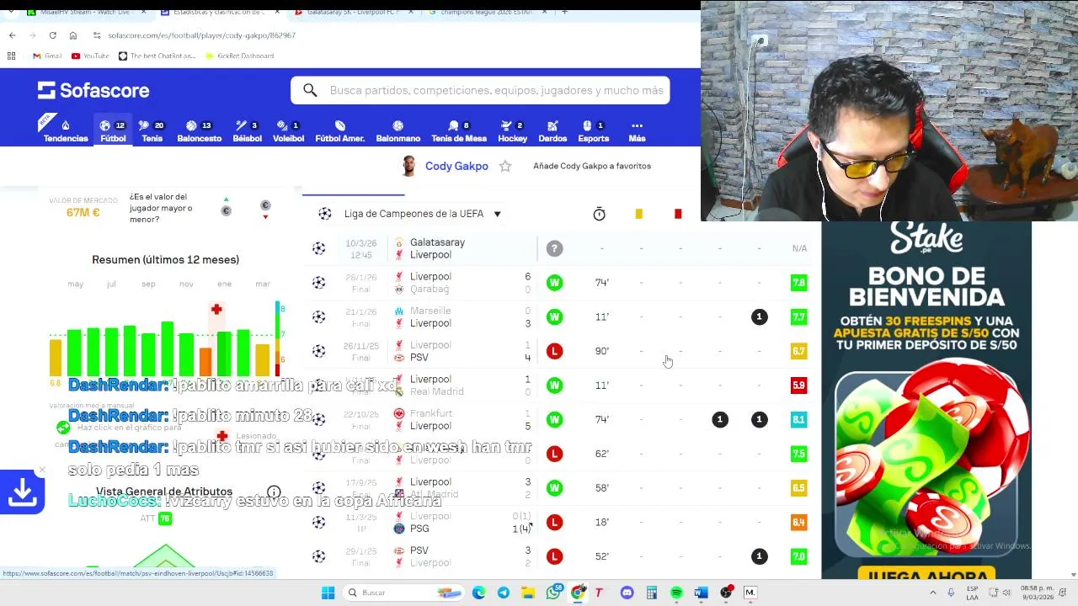This screenshot has width=1078, height=606.
Task: Click goal count in Marseille row
Action: pyautogui.click(x=759, y=316)
